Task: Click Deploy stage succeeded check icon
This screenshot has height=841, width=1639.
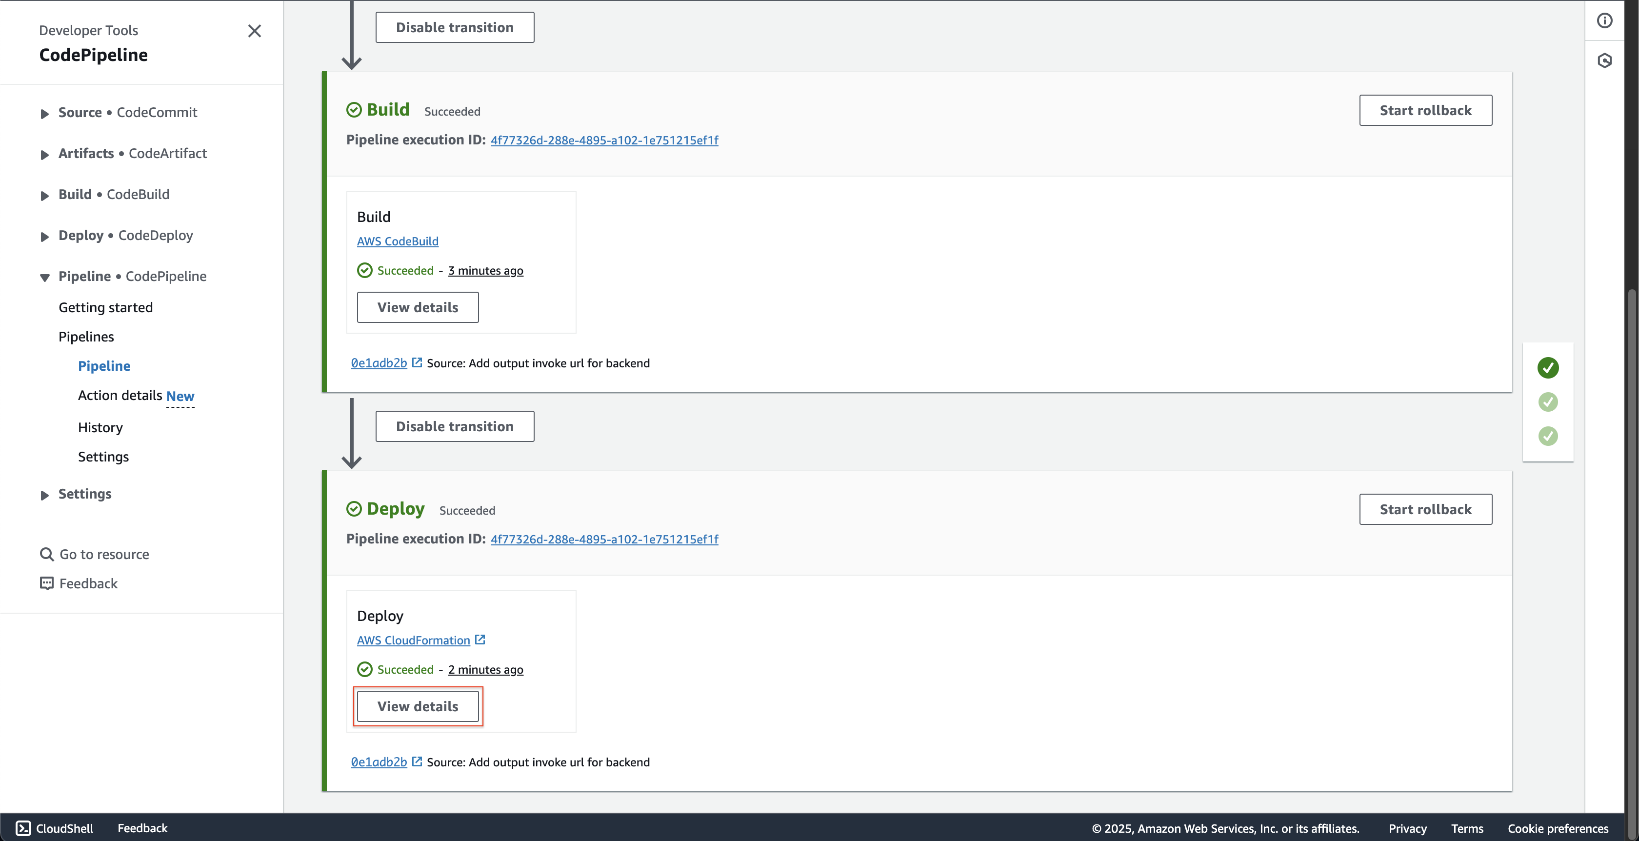Action: coord(354,509)
